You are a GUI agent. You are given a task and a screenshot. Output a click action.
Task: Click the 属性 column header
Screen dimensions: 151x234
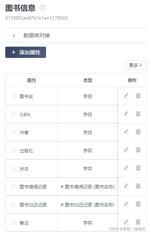click(x=31, y=80)
